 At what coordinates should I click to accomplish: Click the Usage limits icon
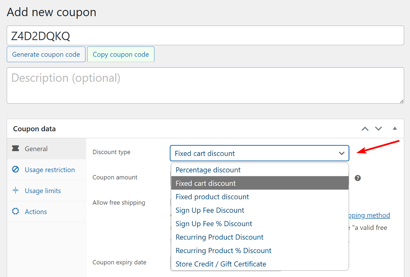point(15,190)
